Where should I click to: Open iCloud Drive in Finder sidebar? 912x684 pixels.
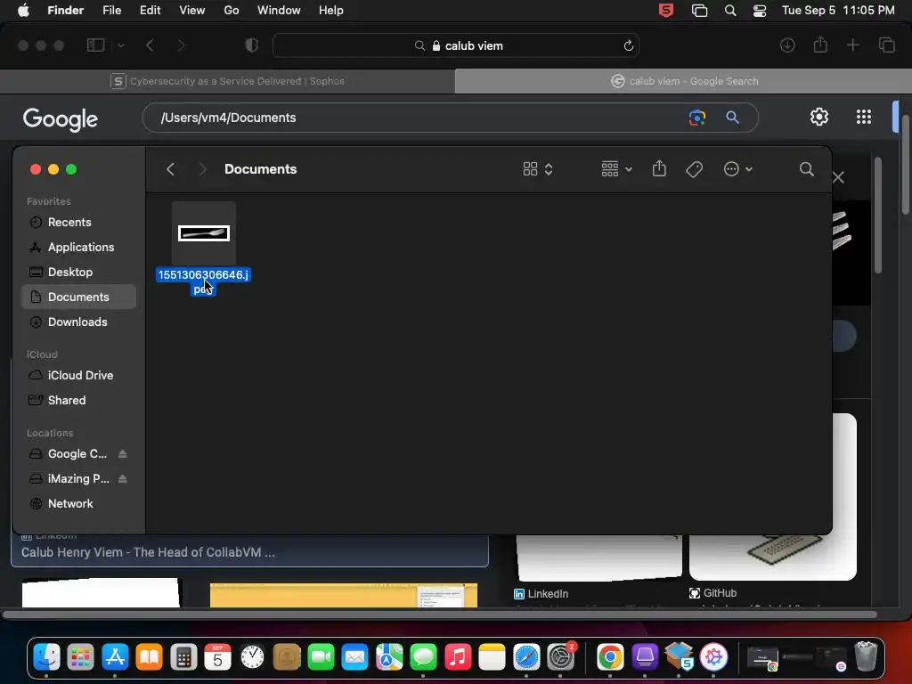(78, 376)
